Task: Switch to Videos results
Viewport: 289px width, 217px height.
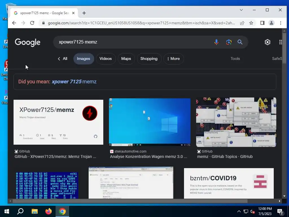Action: pos(106,59)
